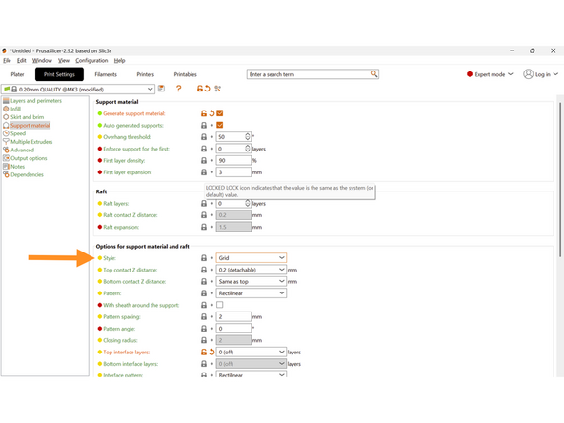Toggle Auto generated supports checkbox
The height and width of the screenshot is (423, 564).
click(220, 125)
